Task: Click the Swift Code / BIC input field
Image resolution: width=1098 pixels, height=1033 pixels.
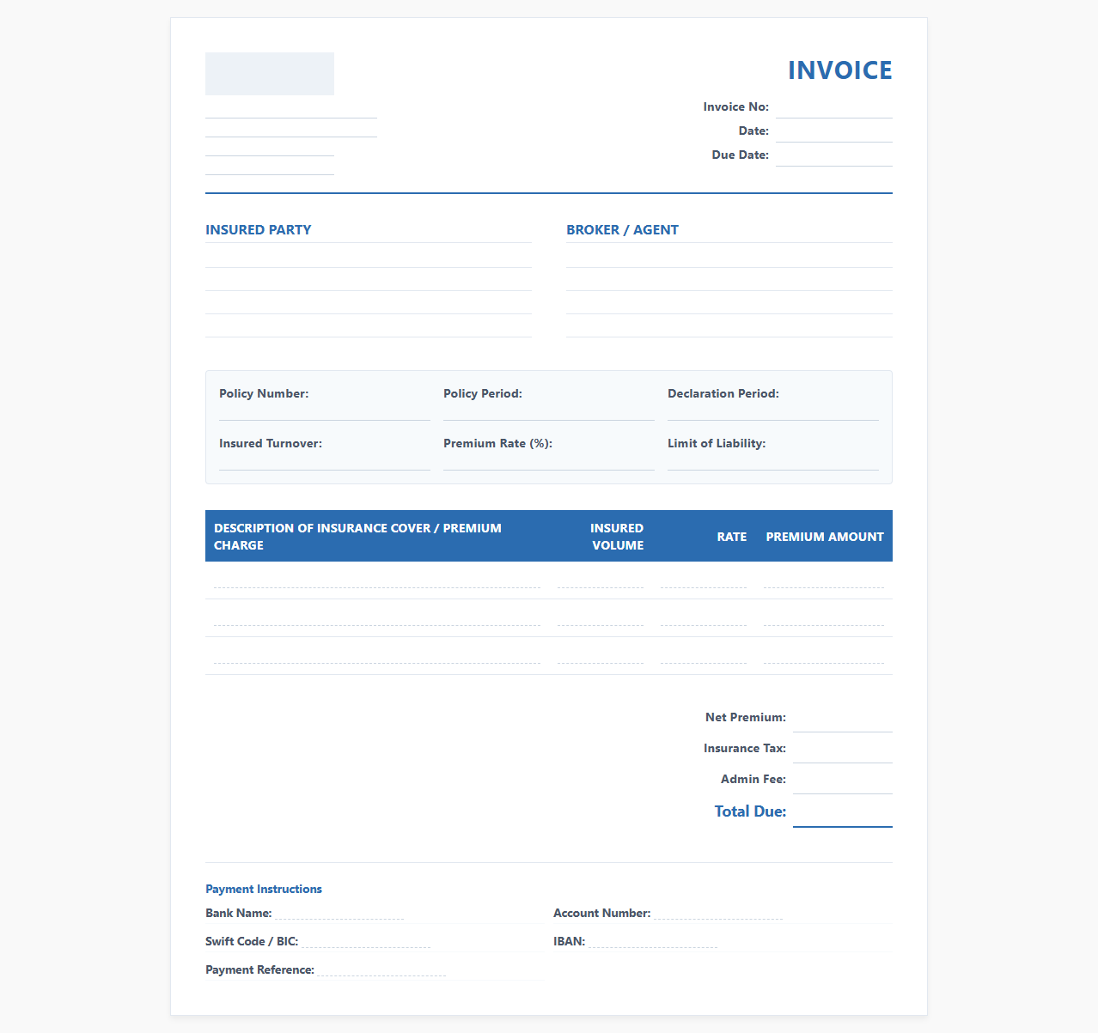Action: point(366,942)
